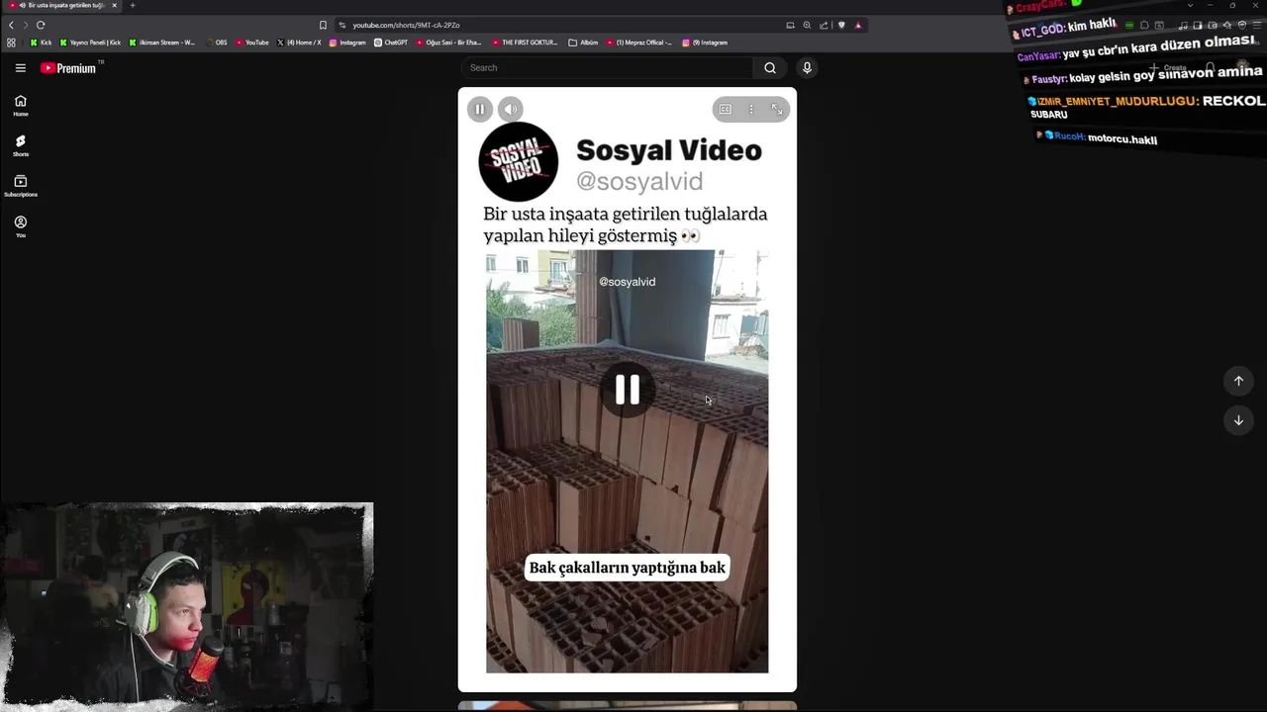Screen dimensions: 1267x712
Task: Click the cast media icon in address bar
Action: 790,25
